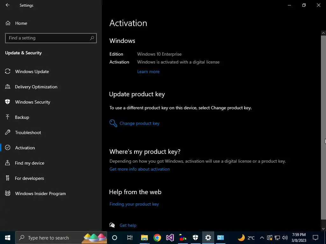Go back using the Settings back arrow
This screenshot has width=326, height=244.
[8, 5]
